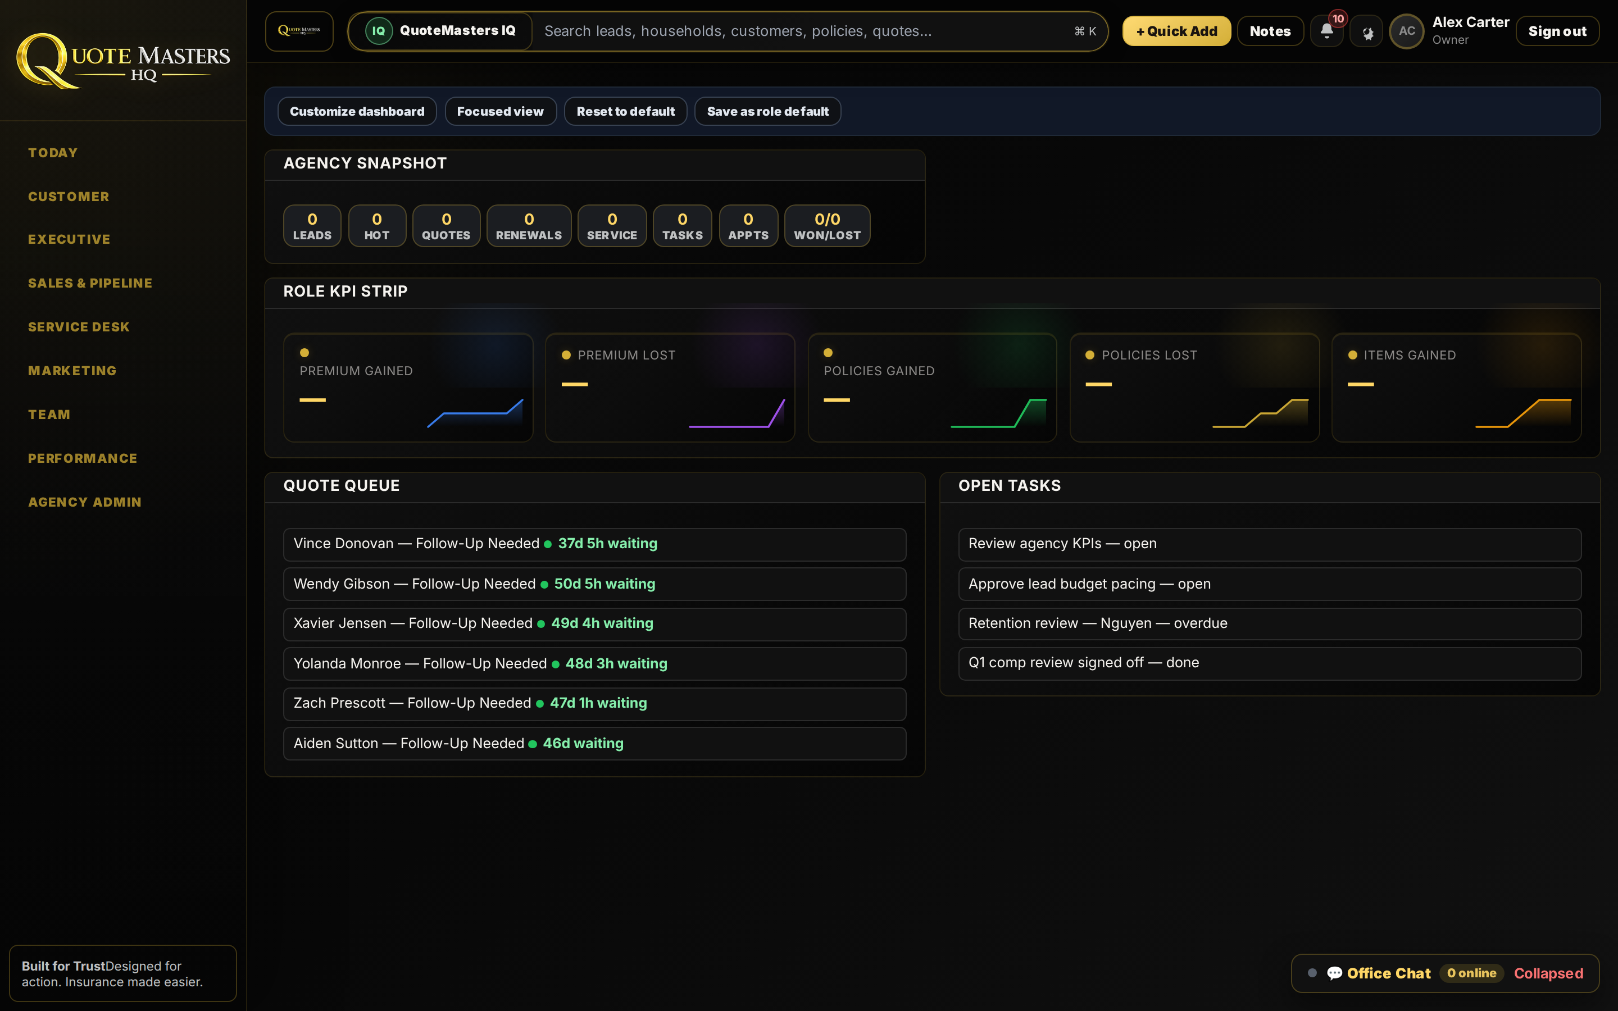
Task: Click the IQ badge icon
Action: (379, 31)
